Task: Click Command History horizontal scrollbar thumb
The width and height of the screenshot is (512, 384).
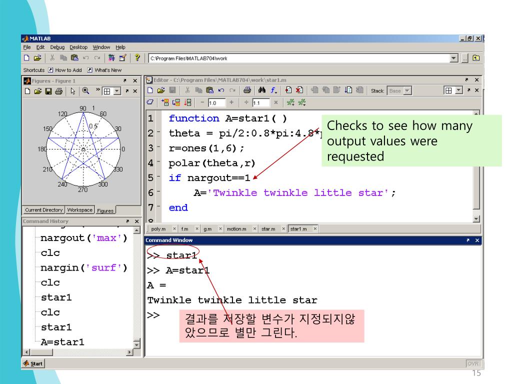Action: coord(41,352)
